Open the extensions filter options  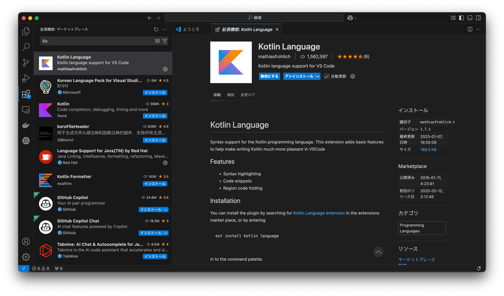point(164,41)
